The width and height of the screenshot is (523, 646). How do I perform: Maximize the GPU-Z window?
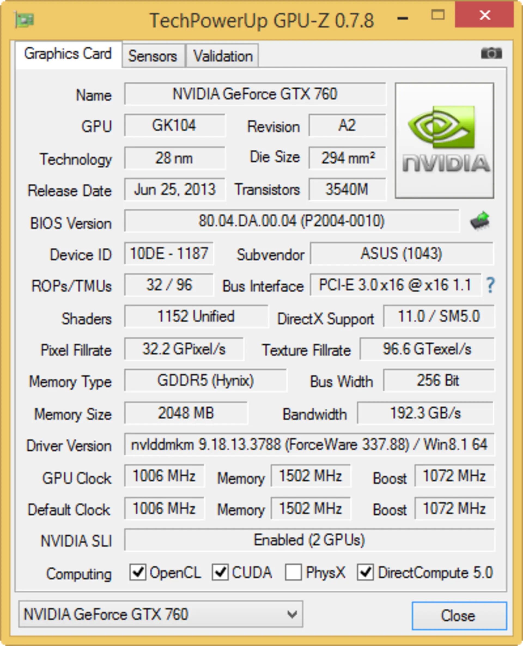438,15
